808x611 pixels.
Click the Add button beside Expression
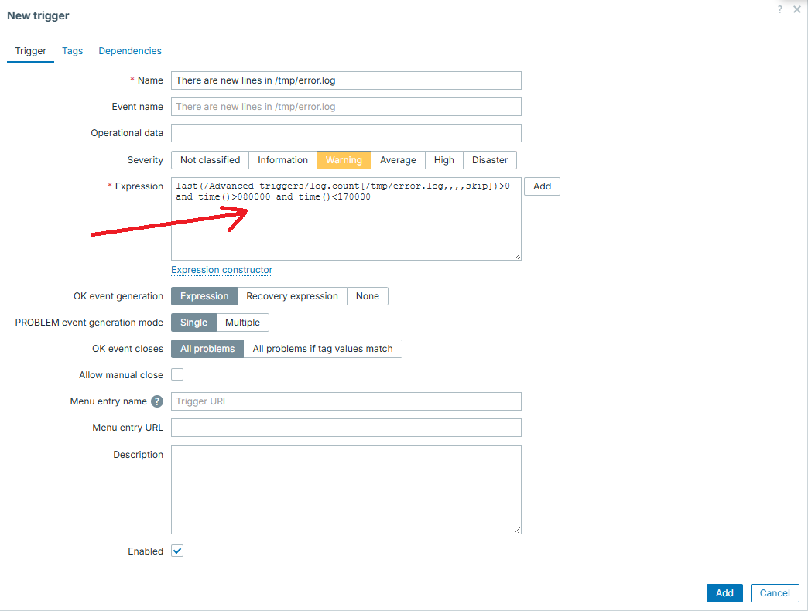pos(542,186)
